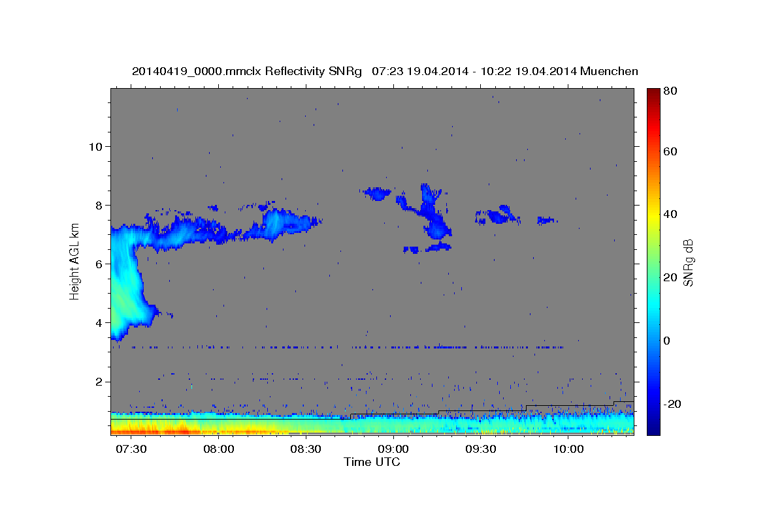The height and width of the screenshot is (522, 784).
Task: Click the plot title text beginning 20140419_0000.mmclx
Action: [385, 71]
